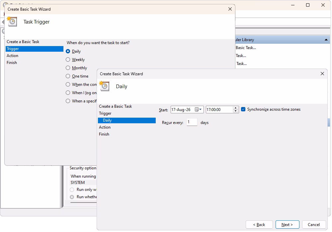
Task: Select the Run only when user radio
Action: coord(72,190)
